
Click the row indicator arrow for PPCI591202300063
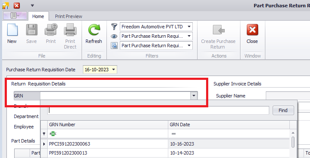coord(44,144)
